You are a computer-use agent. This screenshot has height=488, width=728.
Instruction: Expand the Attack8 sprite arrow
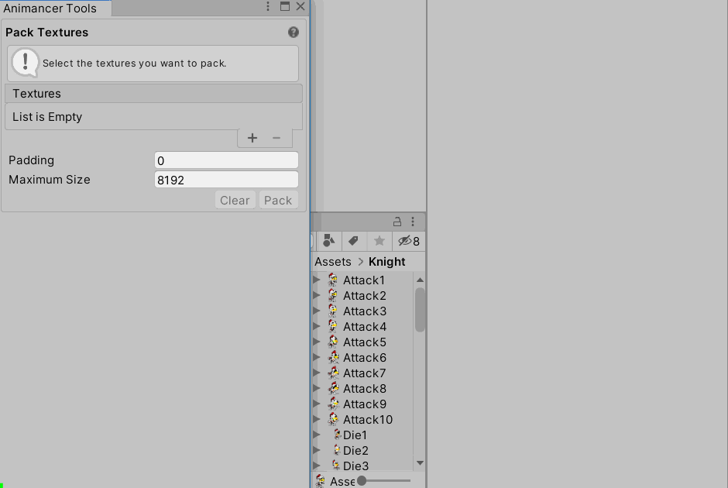(x=317, y=388)
